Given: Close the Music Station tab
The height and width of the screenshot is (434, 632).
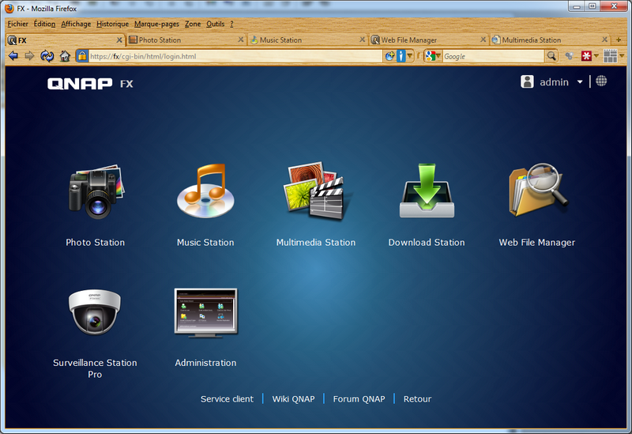Looking at the screenshot, I should click(x=362, y=40).
